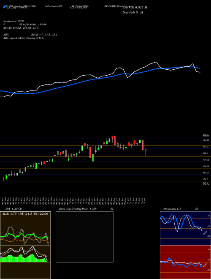Select the 'Avg Vol: 0.025 M' text
The image size is (211, 279).
coord(135,8)
